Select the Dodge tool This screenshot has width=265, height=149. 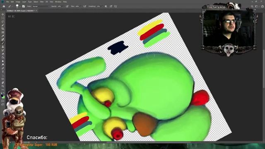coord(3,65)
